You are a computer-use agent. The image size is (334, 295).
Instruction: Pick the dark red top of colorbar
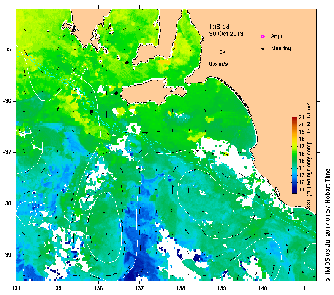coord(294,118)
